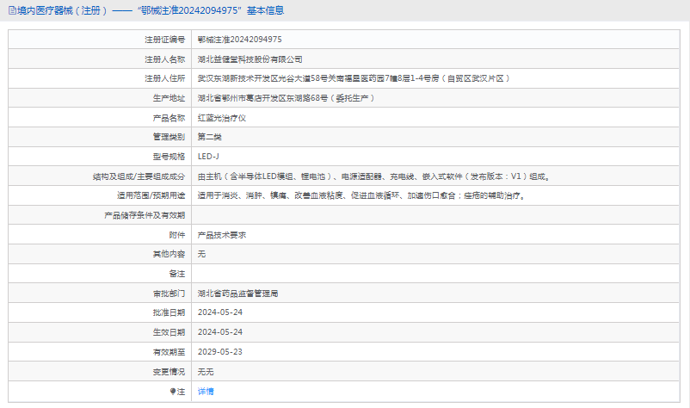Click the bulb icon beside 注 label
Viewport: 690px width, 408px height.
173,392
